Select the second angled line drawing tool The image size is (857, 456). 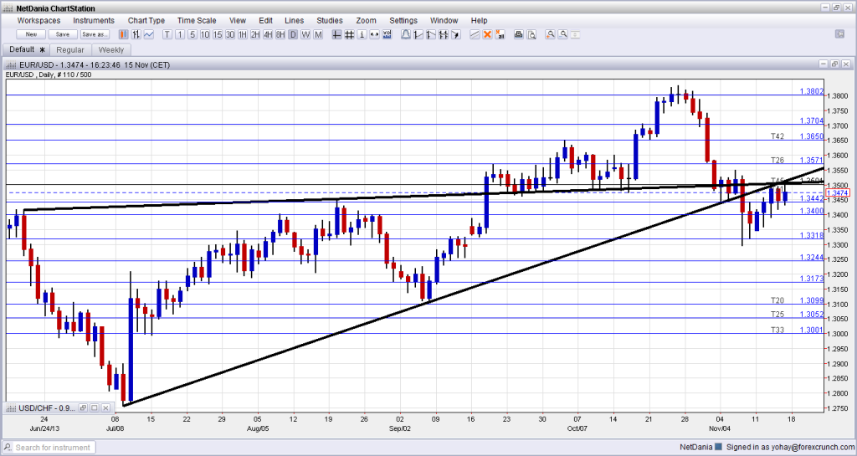pyautogui.click(x=431, y=34)
